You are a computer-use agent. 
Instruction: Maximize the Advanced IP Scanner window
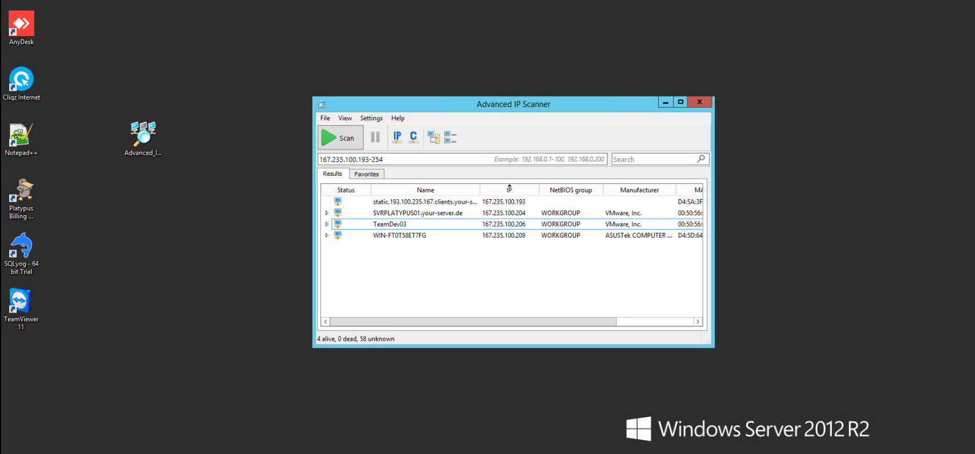pos(680,102)
